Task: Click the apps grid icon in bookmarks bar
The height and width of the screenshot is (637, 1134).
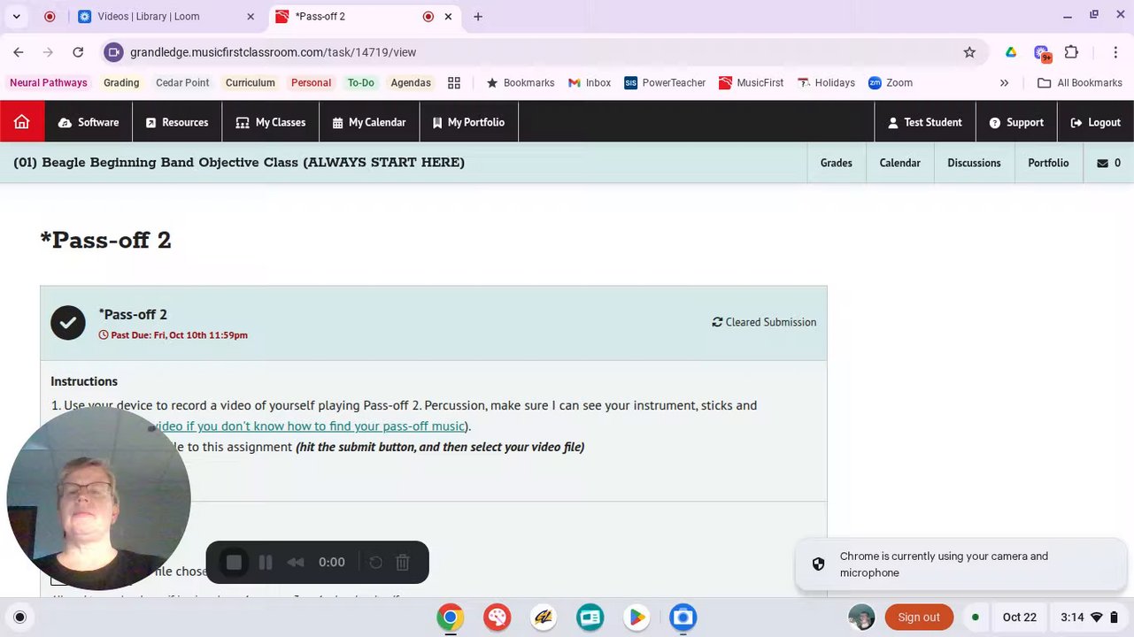Action: click(x=454, y=82)
